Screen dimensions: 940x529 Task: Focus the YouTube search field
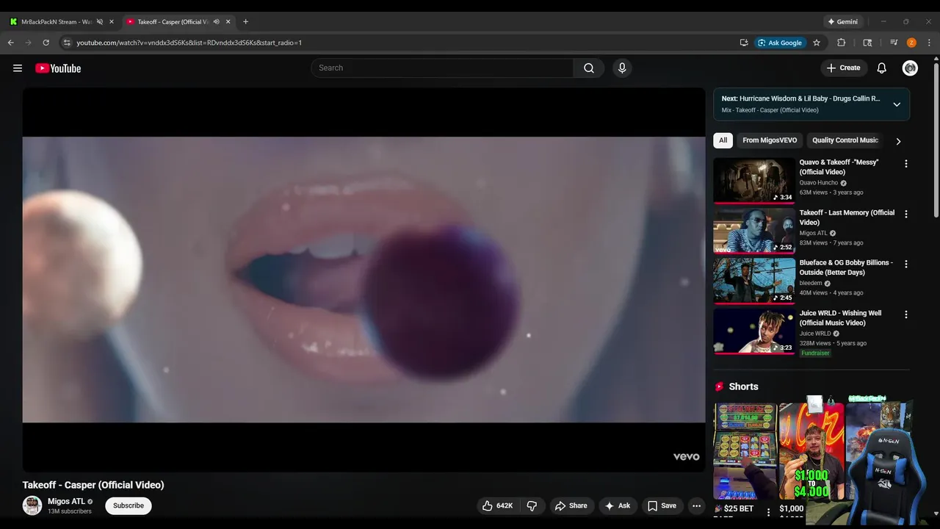pyautogui.click(x=442, y=68)
